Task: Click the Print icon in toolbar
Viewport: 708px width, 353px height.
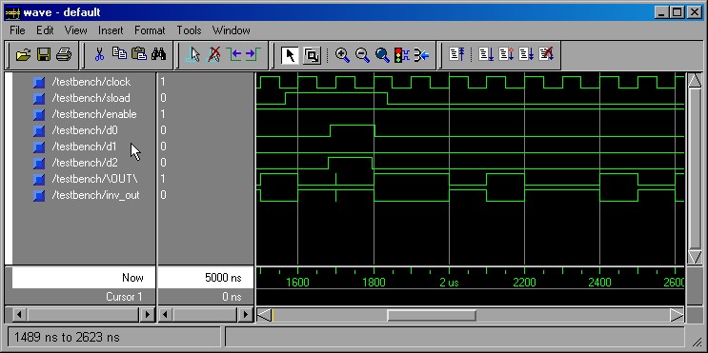Action: tap(63, 55)
